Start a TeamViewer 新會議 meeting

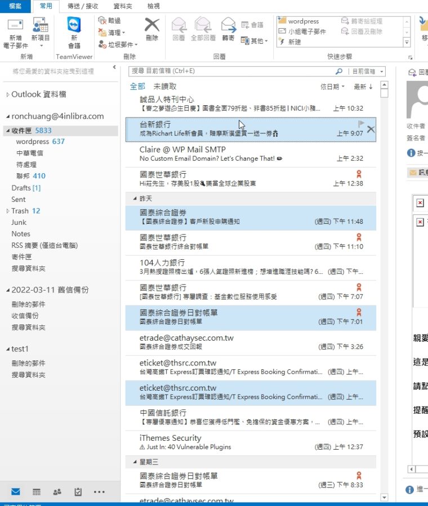click(74, 33)
